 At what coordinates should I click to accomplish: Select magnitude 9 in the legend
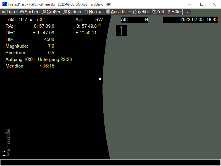[8, 154]
